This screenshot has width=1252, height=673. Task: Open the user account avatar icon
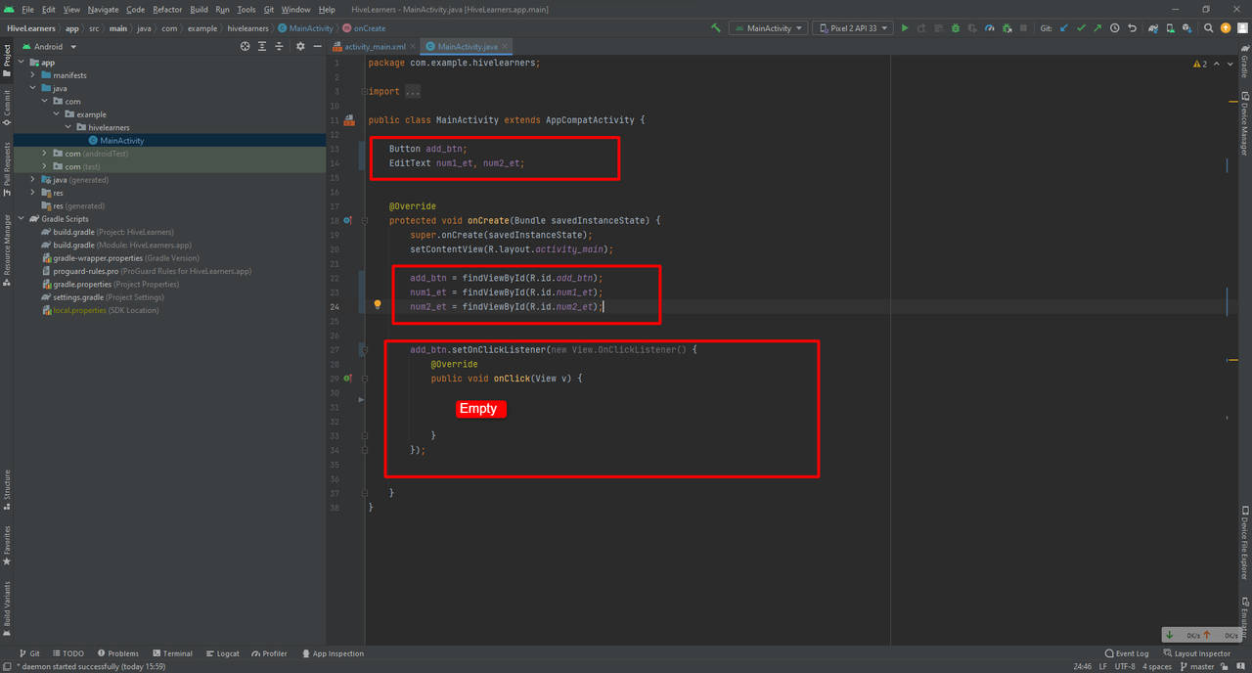click(x=1242, y=28)
